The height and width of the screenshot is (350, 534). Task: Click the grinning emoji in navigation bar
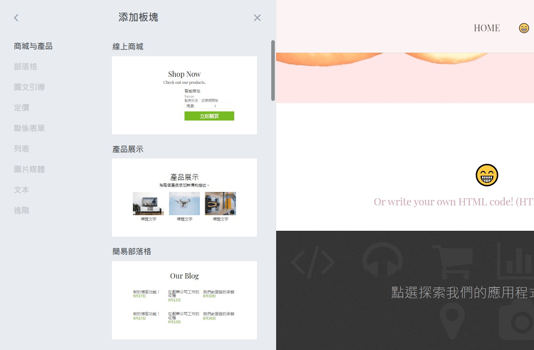(x=524, y=28)
